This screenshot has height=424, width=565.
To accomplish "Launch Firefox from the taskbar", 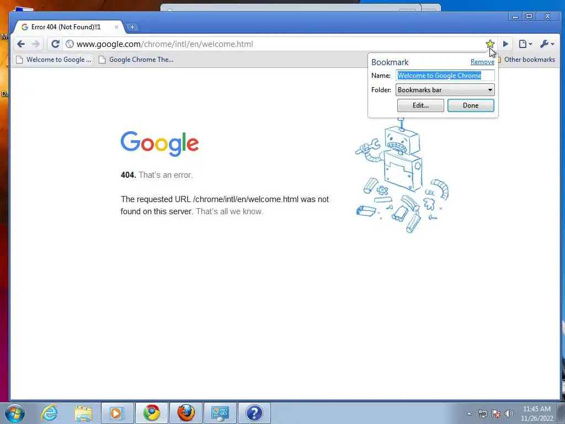I will (185, 413).
